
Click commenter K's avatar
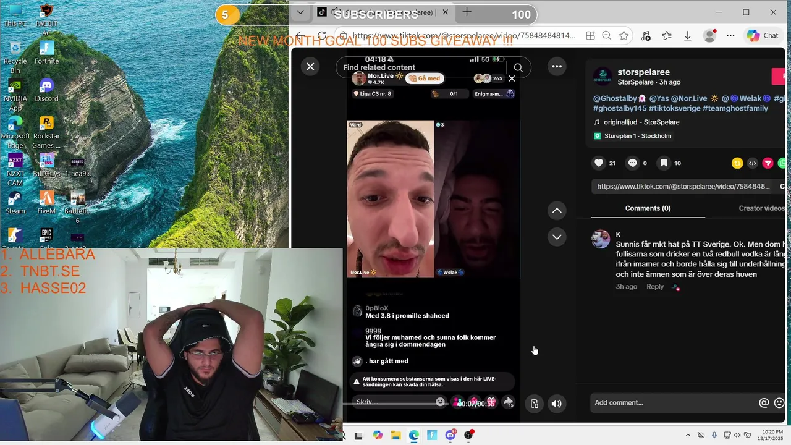click(x=601, y=239)
